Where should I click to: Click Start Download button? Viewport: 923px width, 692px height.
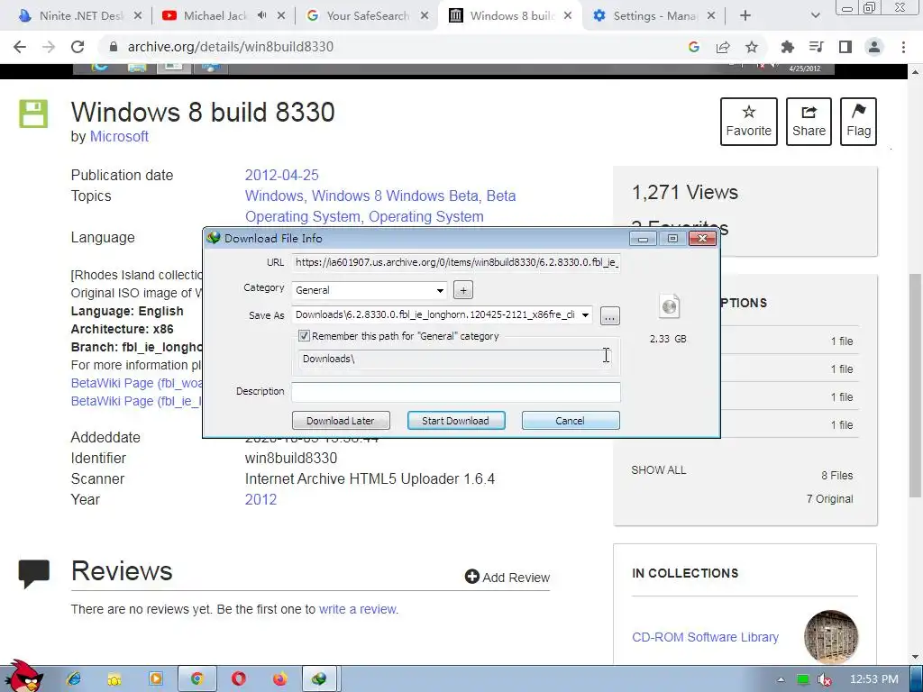click(x=455, y=421)
